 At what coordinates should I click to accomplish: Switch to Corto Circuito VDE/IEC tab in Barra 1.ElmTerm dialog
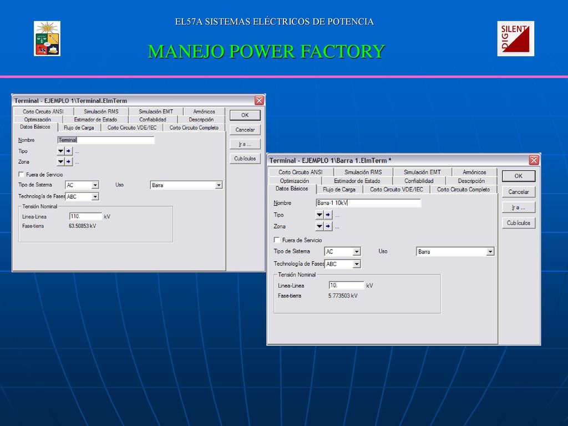396,190
